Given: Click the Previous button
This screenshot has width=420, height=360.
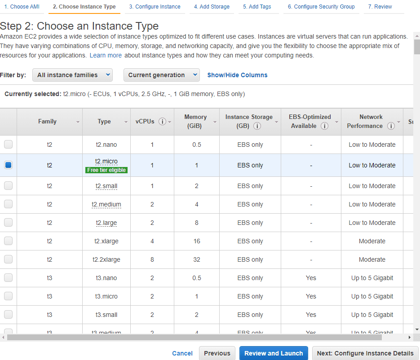Looking at the screenshot, I should (217, 353).
